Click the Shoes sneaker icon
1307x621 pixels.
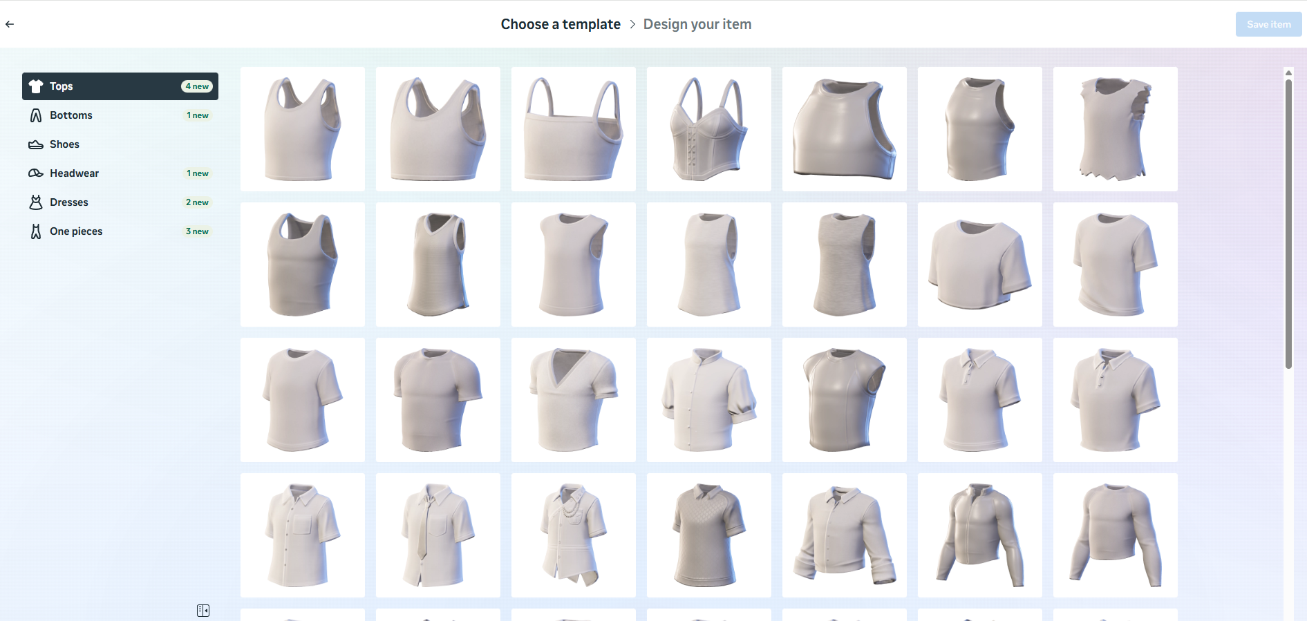coord(36,144)
